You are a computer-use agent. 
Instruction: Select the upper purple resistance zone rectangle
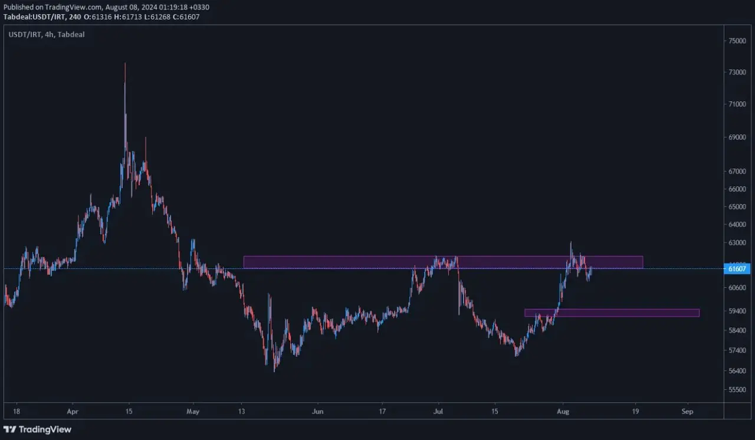(x=443, y=262)
